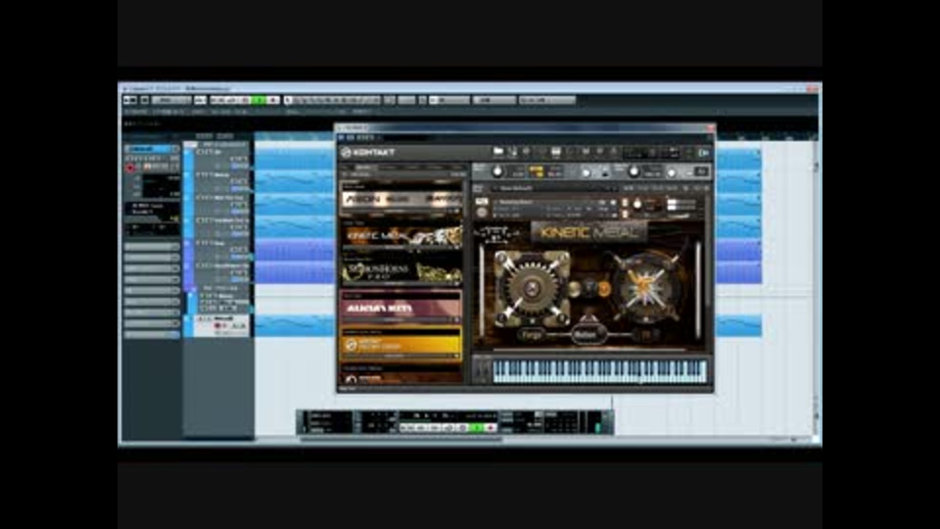Click the Kinetic Metal title logo
The image size is (940, 529).
pyautogui.click(x=588, y=232)
